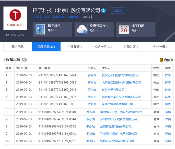Switch to the 知识产权 tab

click(x=103, y=47)
